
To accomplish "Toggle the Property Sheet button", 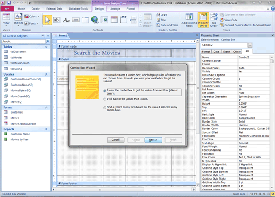I will click(203, 20).
